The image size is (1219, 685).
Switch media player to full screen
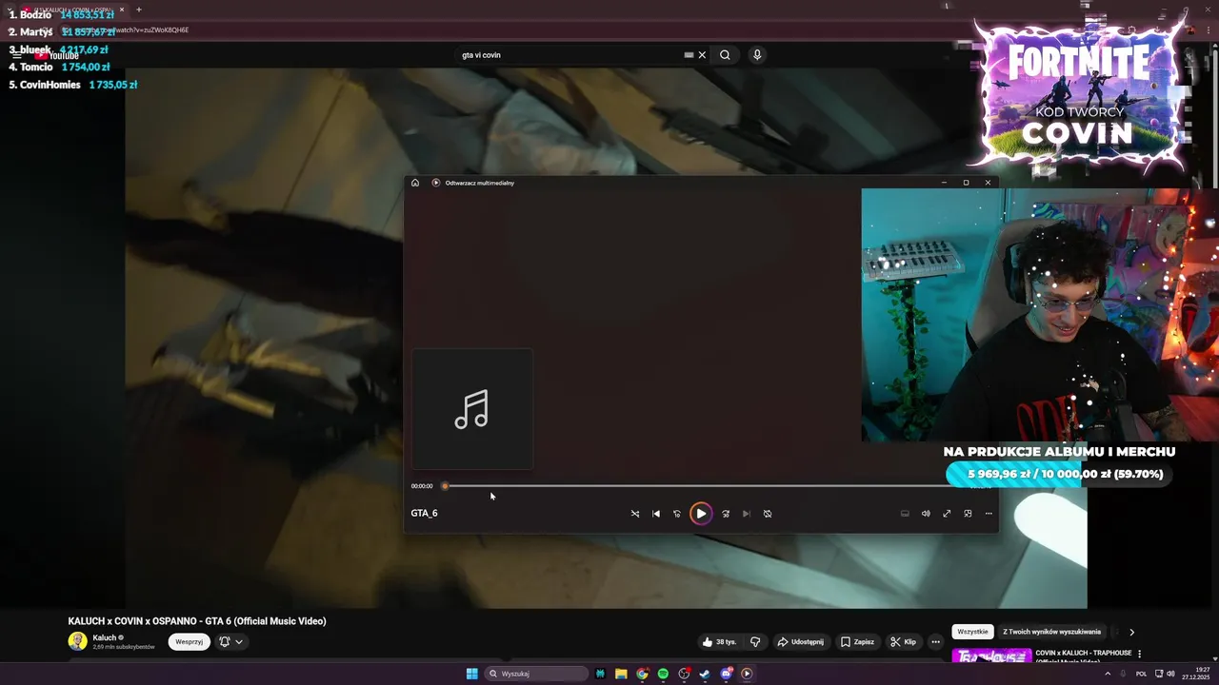tap(947, 514)
